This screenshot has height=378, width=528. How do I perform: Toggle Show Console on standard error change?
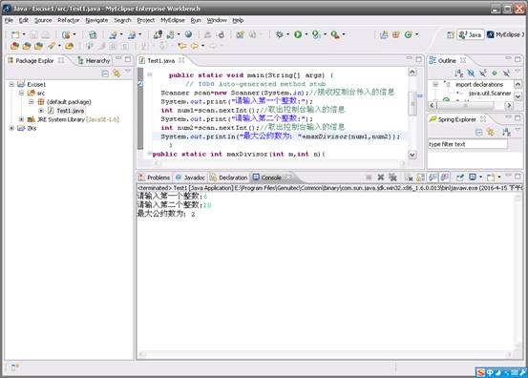coord(445,177)
